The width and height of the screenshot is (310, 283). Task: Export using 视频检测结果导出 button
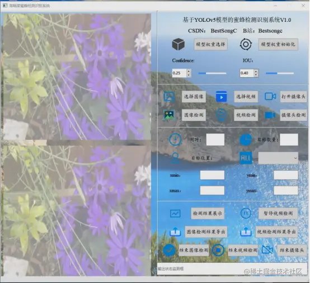click(276, 232)
